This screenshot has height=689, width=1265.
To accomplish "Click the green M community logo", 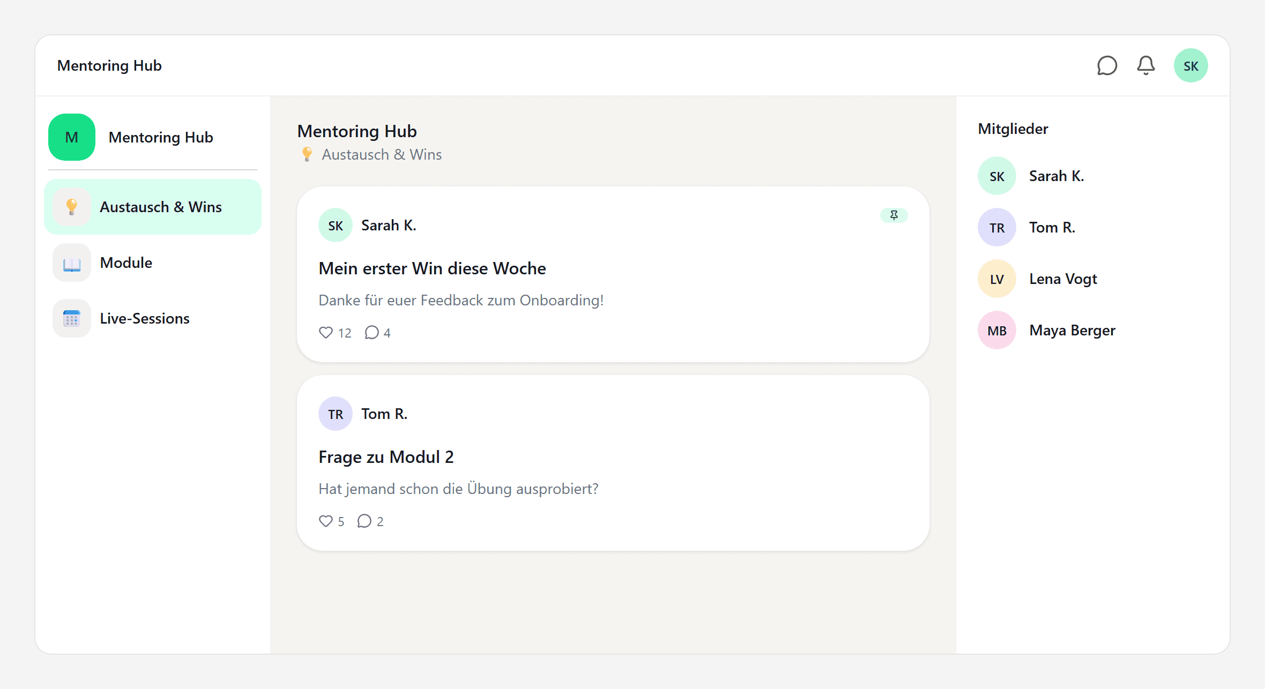I will click(72, 137).
